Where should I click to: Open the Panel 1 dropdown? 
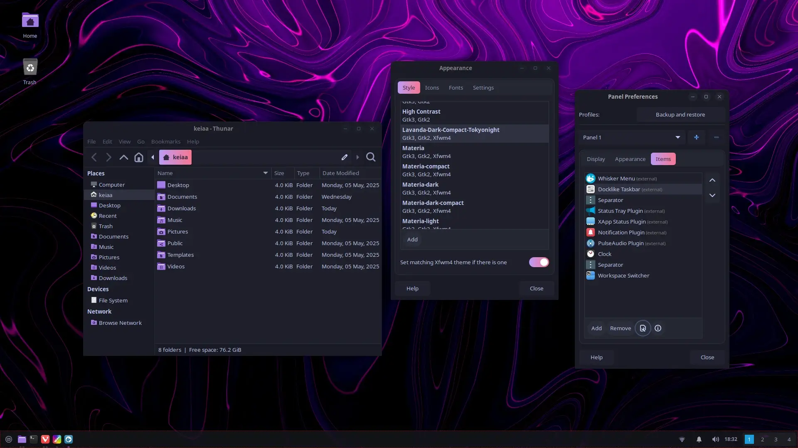coord(632,137)
